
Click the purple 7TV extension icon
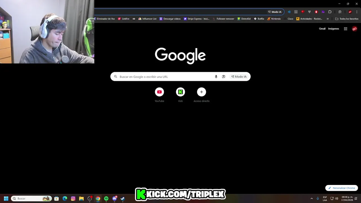(323, 12)
